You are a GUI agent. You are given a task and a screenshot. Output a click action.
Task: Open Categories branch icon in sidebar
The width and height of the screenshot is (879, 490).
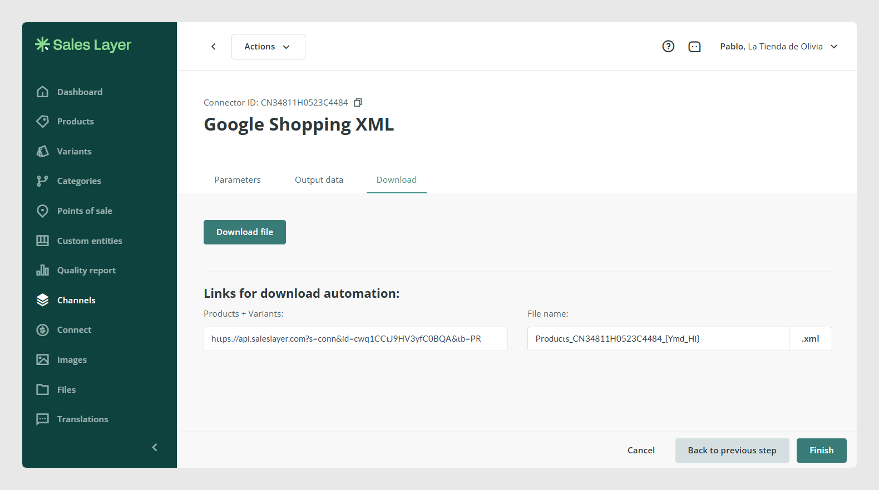[x=42, y=181]
